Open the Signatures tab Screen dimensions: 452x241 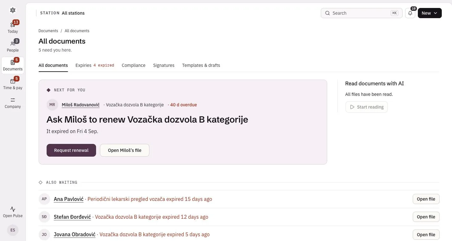164,65
